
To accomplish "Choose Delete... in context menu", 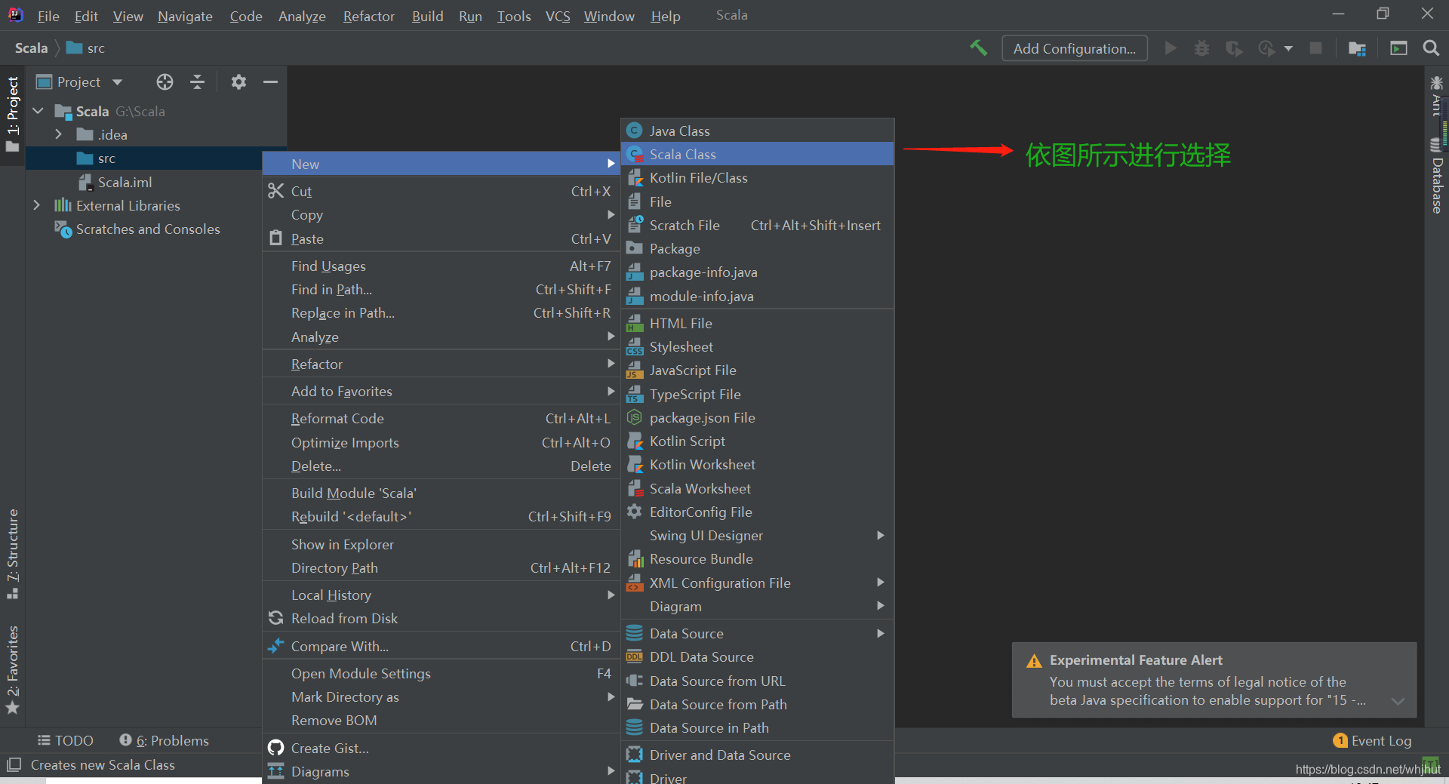I will point(441,466).
